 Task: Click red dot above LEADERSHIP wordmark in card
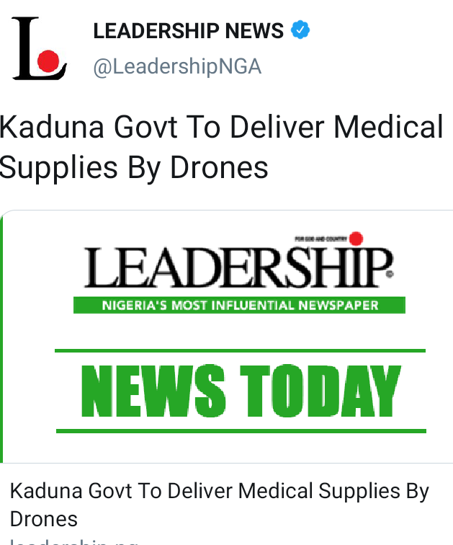pos(356,239)
